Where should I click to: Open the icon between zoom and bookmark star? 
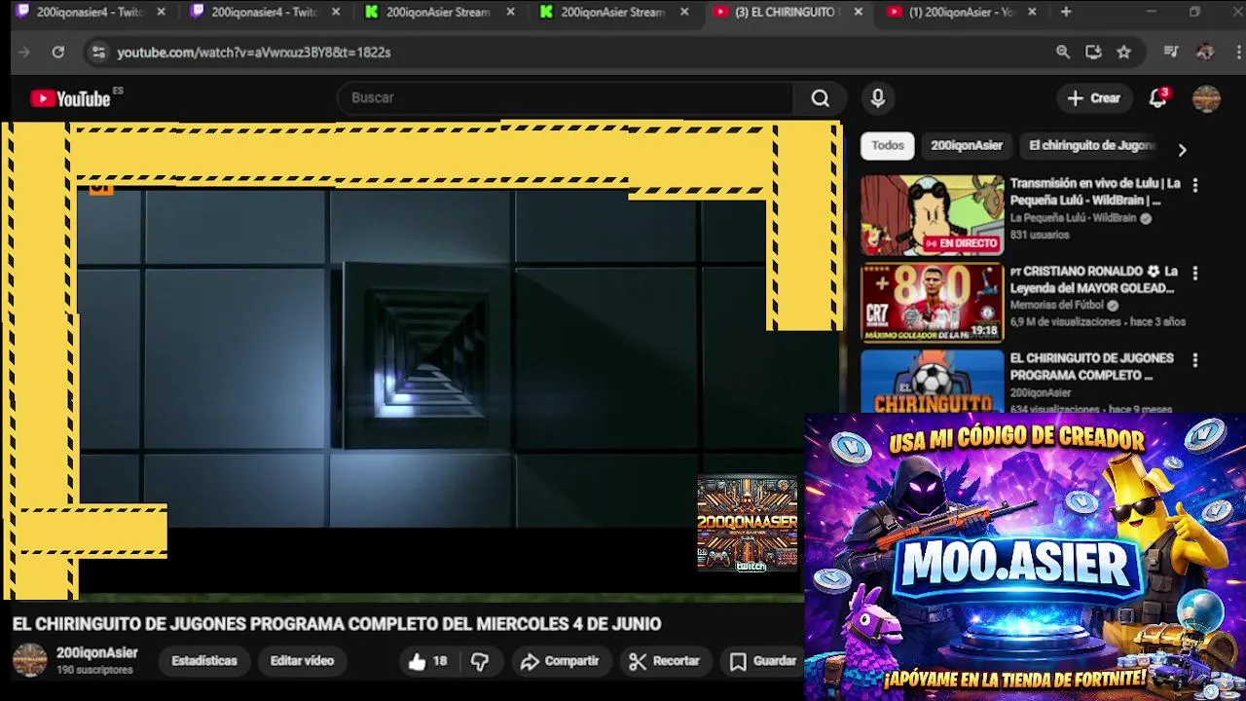click(x=1093, y=52)
